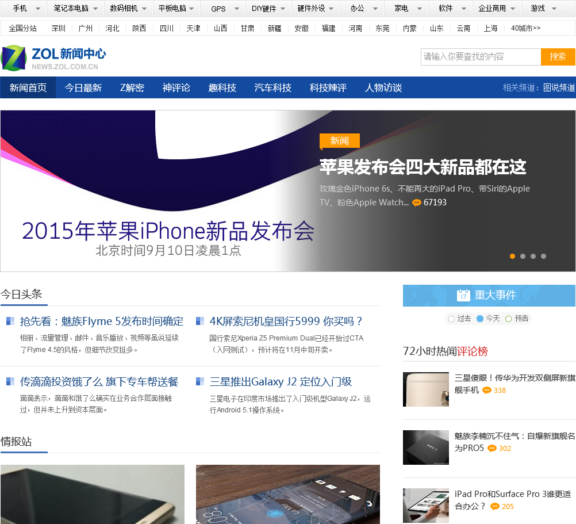576x524 pixels.
Task: Expand the 手机 dropdown menu
Action: tap(38, 9)
